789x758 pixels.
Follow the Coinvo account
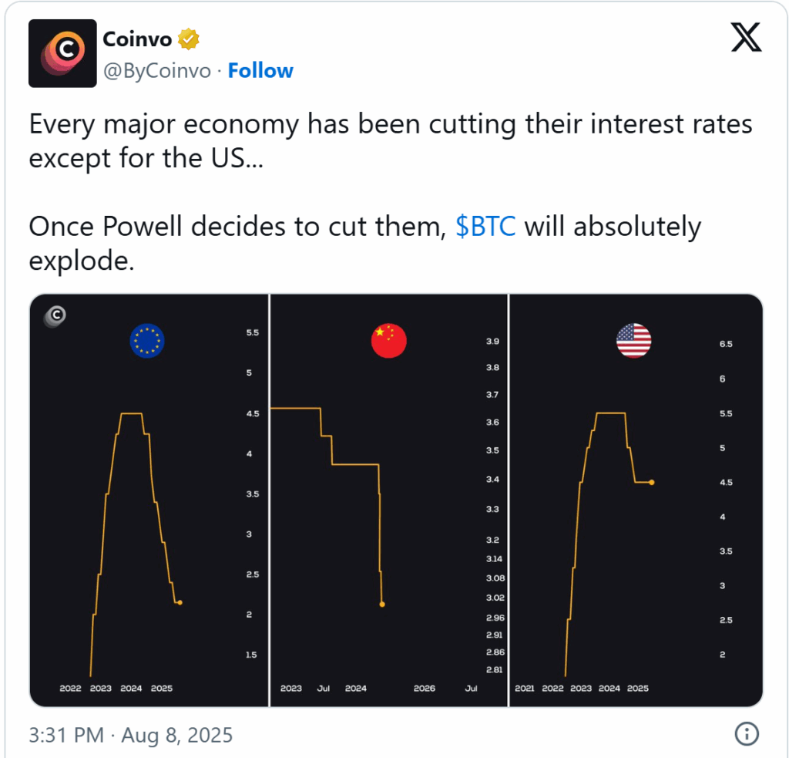pyautogui.click(x=260, y=70)
